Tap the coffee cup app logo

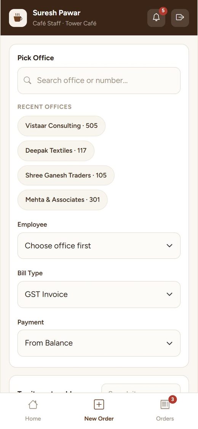tap(18, 18)
